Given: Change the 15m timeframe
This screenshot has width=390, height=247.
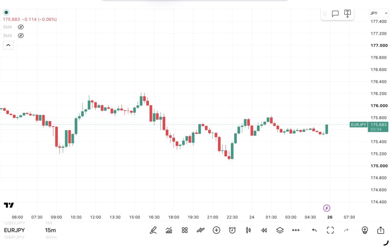Looking at the screenshot, I should coord(50,230).
